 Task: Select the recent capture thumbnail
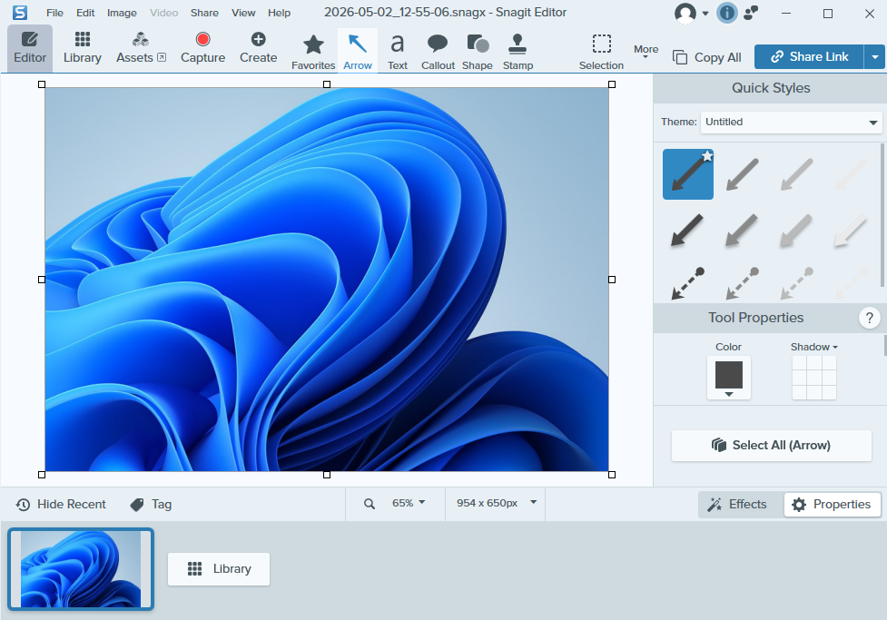click(80, 569)
